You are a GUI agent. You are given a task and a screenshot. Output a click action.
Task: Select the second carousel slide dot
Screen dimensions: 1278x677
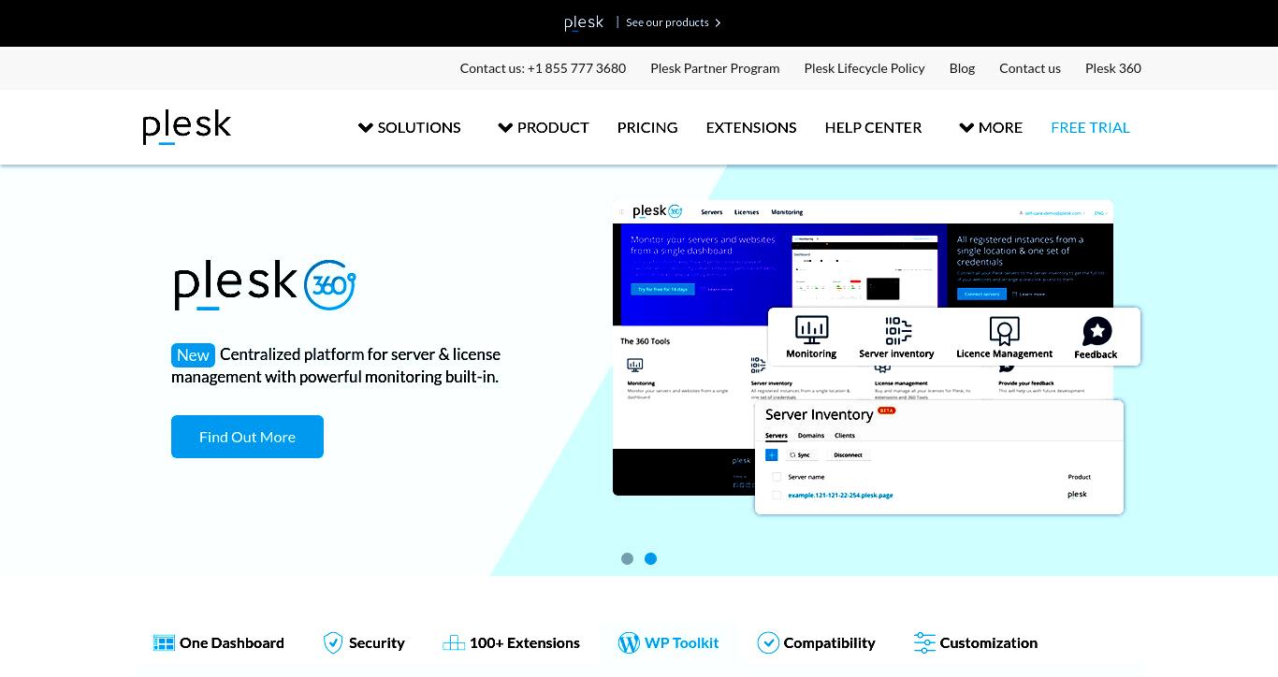(x=650, y=558)
